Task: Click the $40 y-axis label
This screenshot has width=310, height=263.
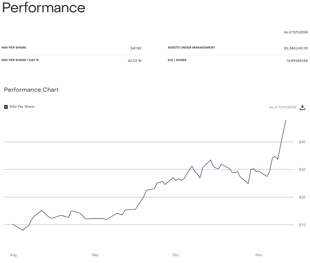Action: (x=302, y=142)
